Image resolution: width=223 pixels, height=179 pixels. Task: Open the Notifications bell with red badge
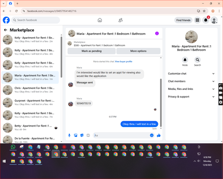[x=206, y=20]
